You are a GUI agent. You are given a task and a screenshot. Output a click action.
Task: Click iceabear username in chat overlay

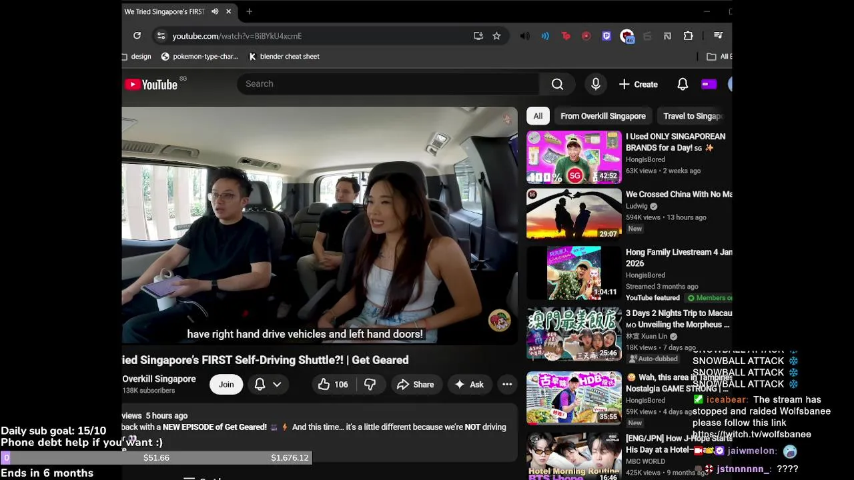click(x=727, y=399)
